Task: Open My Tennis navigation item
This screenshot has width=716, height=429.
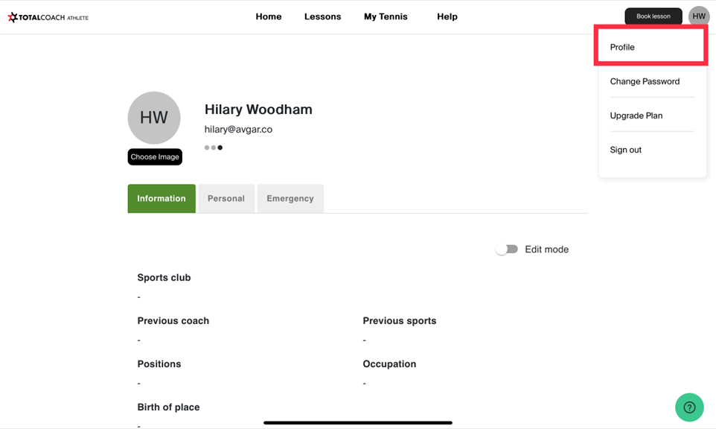Action: pyautogui.click(x=386, y=16)
